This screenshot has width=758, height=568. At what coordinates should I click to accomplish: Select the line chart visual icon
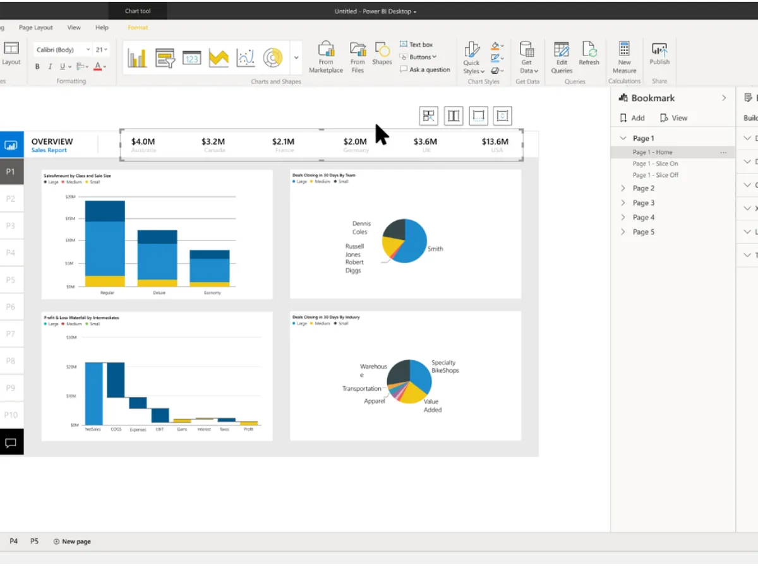[218, 57]
